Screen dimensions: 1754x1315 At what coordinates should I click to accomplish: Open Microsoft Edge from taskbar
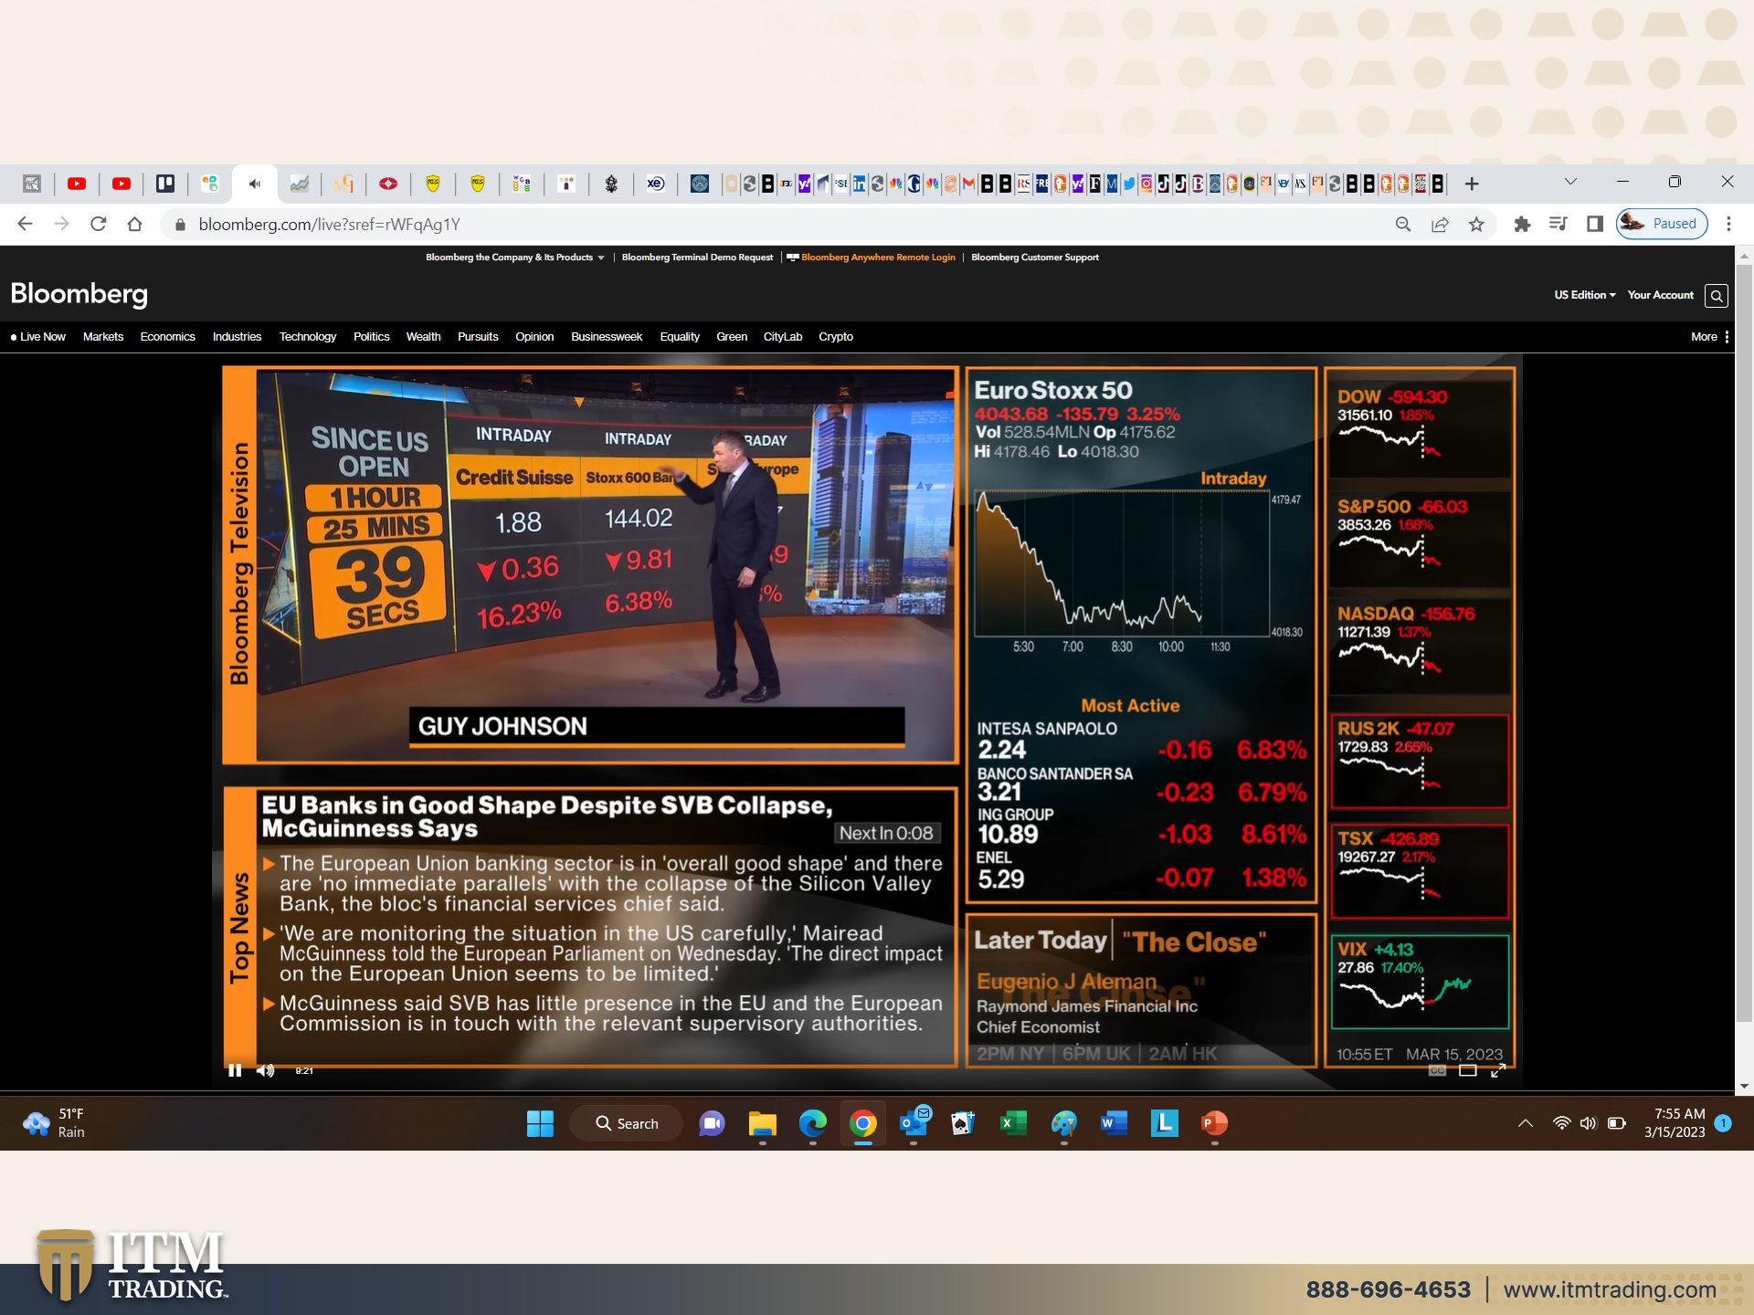pos(812,1123)
